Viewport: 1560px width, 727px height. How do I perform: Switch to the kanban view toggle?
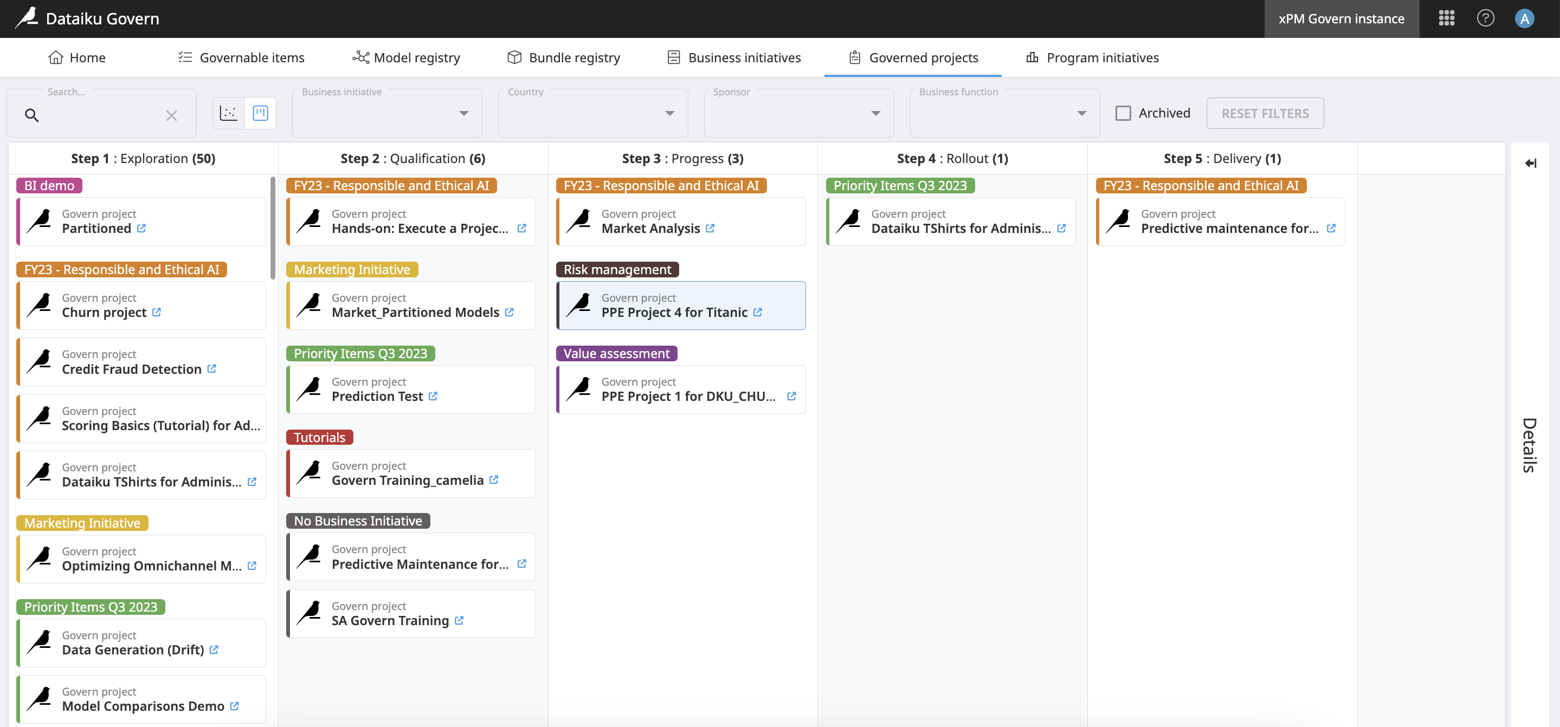[260, 113]
